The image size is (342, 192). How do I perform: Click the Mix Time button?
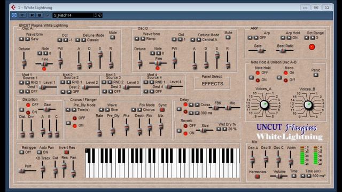pos(294,175)
